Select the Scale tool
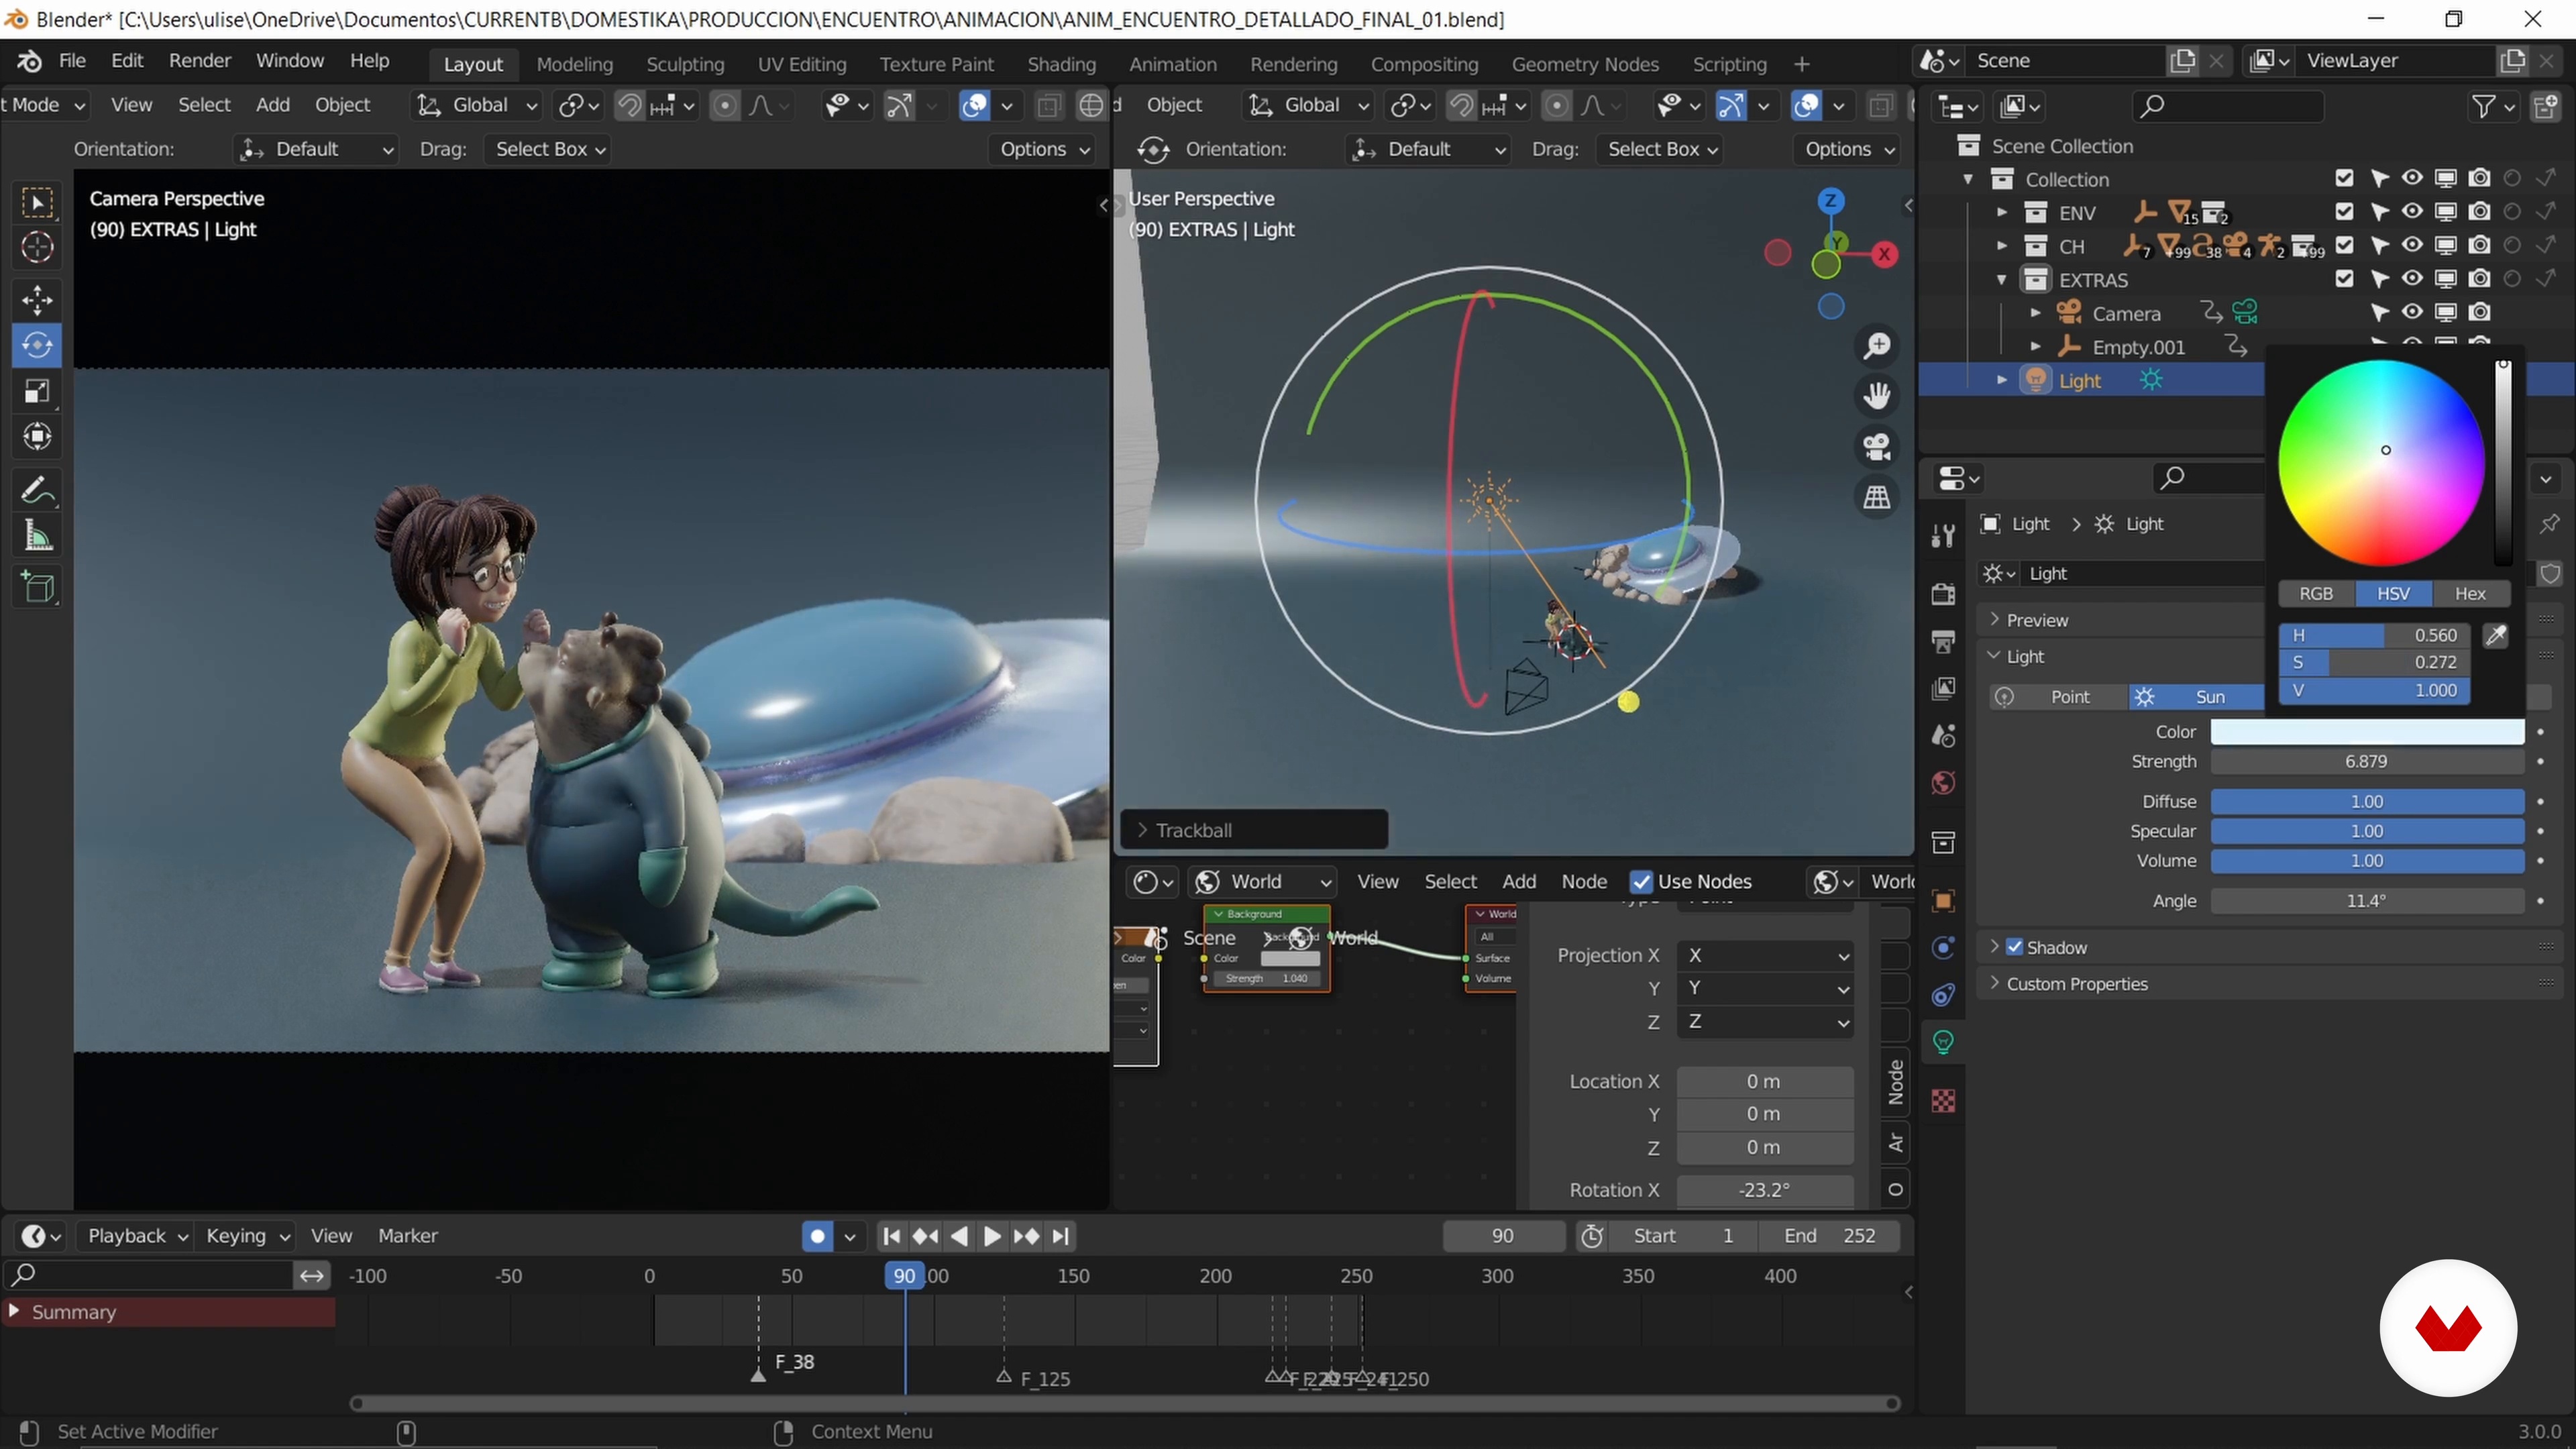2576x1449 pixels. click(37, 391)
